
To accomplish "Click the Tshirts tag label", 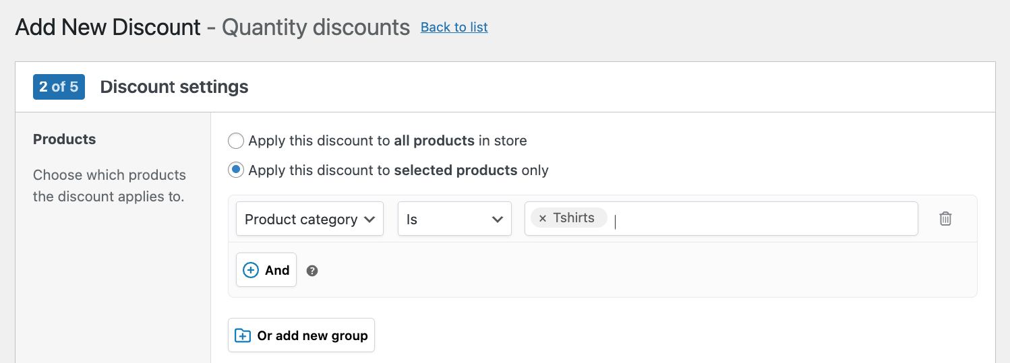I will 574,218.
